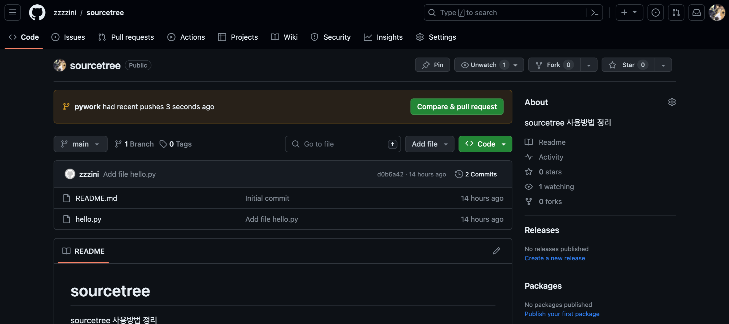Fork the sourcetree repository
Screen dimensions: 729x324
click(554, 65)
